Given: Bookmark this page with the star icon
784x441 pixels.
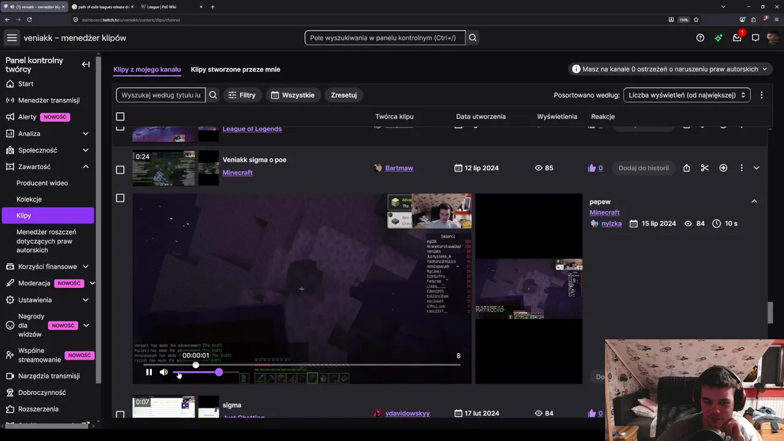Looking at the screenshot, I should click(x=696, y=20).
